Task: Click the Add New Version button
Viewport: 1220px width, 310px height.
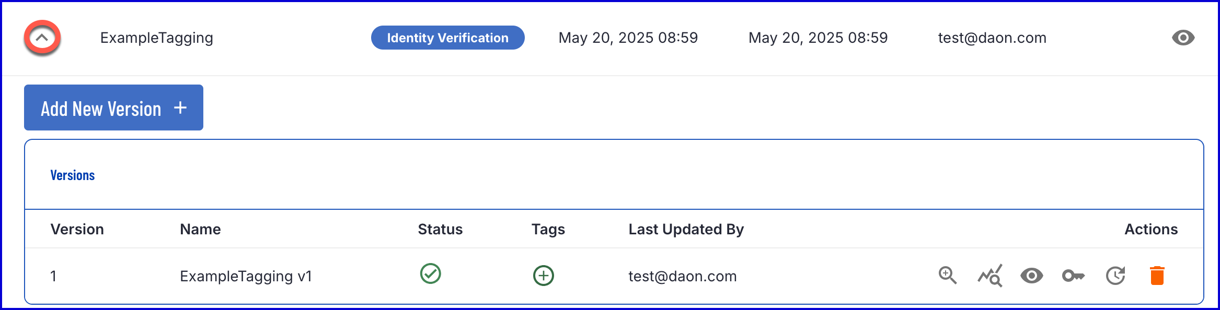Action: (x=113, y=108)
